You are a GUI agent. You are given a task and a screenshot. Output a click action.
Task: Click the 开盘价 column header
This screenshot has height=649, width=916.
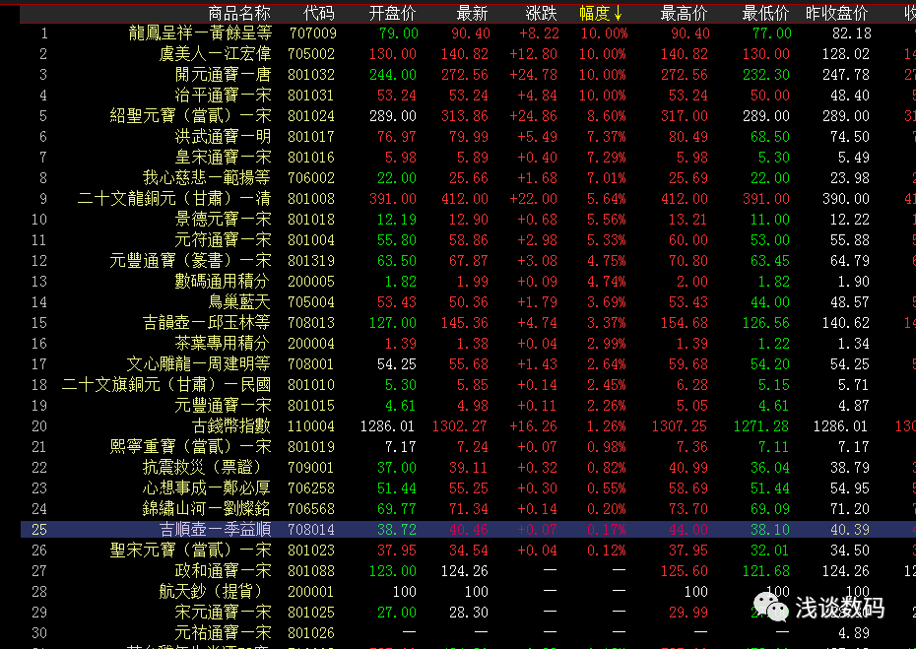(393, 13)
